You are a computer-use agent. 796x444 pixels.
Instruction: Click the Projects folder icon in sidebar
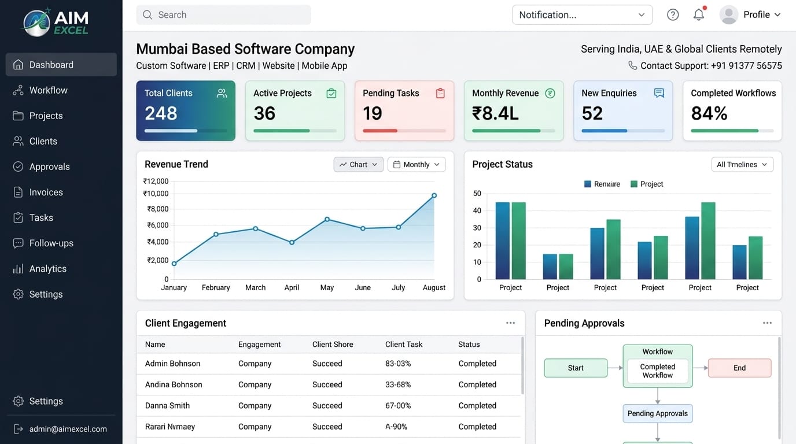(19, 116)
